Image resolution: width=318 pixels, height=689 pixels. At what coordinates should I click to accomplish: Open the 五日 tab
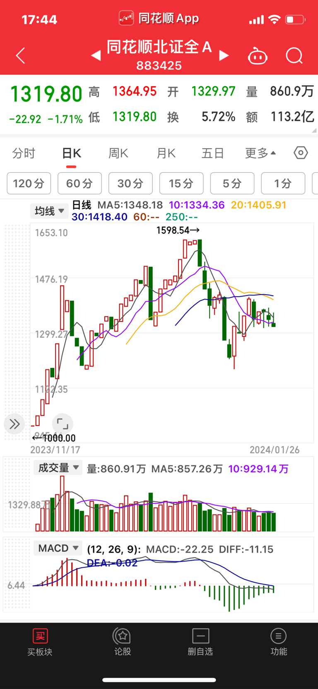pyautogui.click(x=213, y=153)
